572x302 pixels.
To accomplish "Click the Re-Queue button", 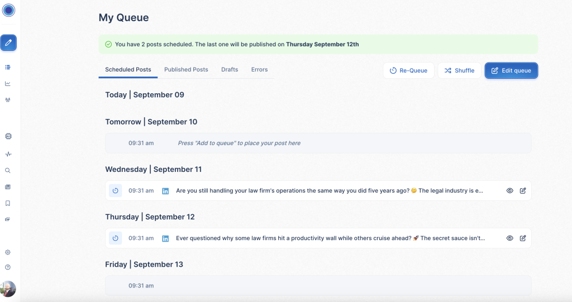I will [x=408, y=71].
